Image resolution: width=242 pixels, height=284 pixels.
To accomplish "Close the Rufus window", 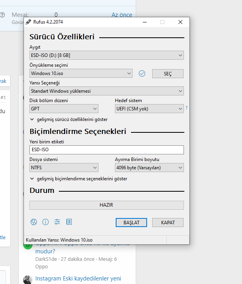I will click(180, 22).
